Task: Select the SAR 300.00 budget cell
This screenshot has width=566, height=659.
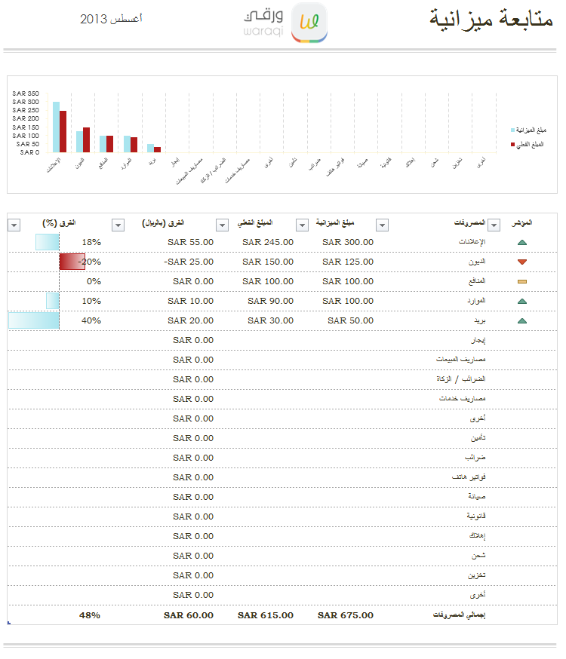Action: point(348,242)
